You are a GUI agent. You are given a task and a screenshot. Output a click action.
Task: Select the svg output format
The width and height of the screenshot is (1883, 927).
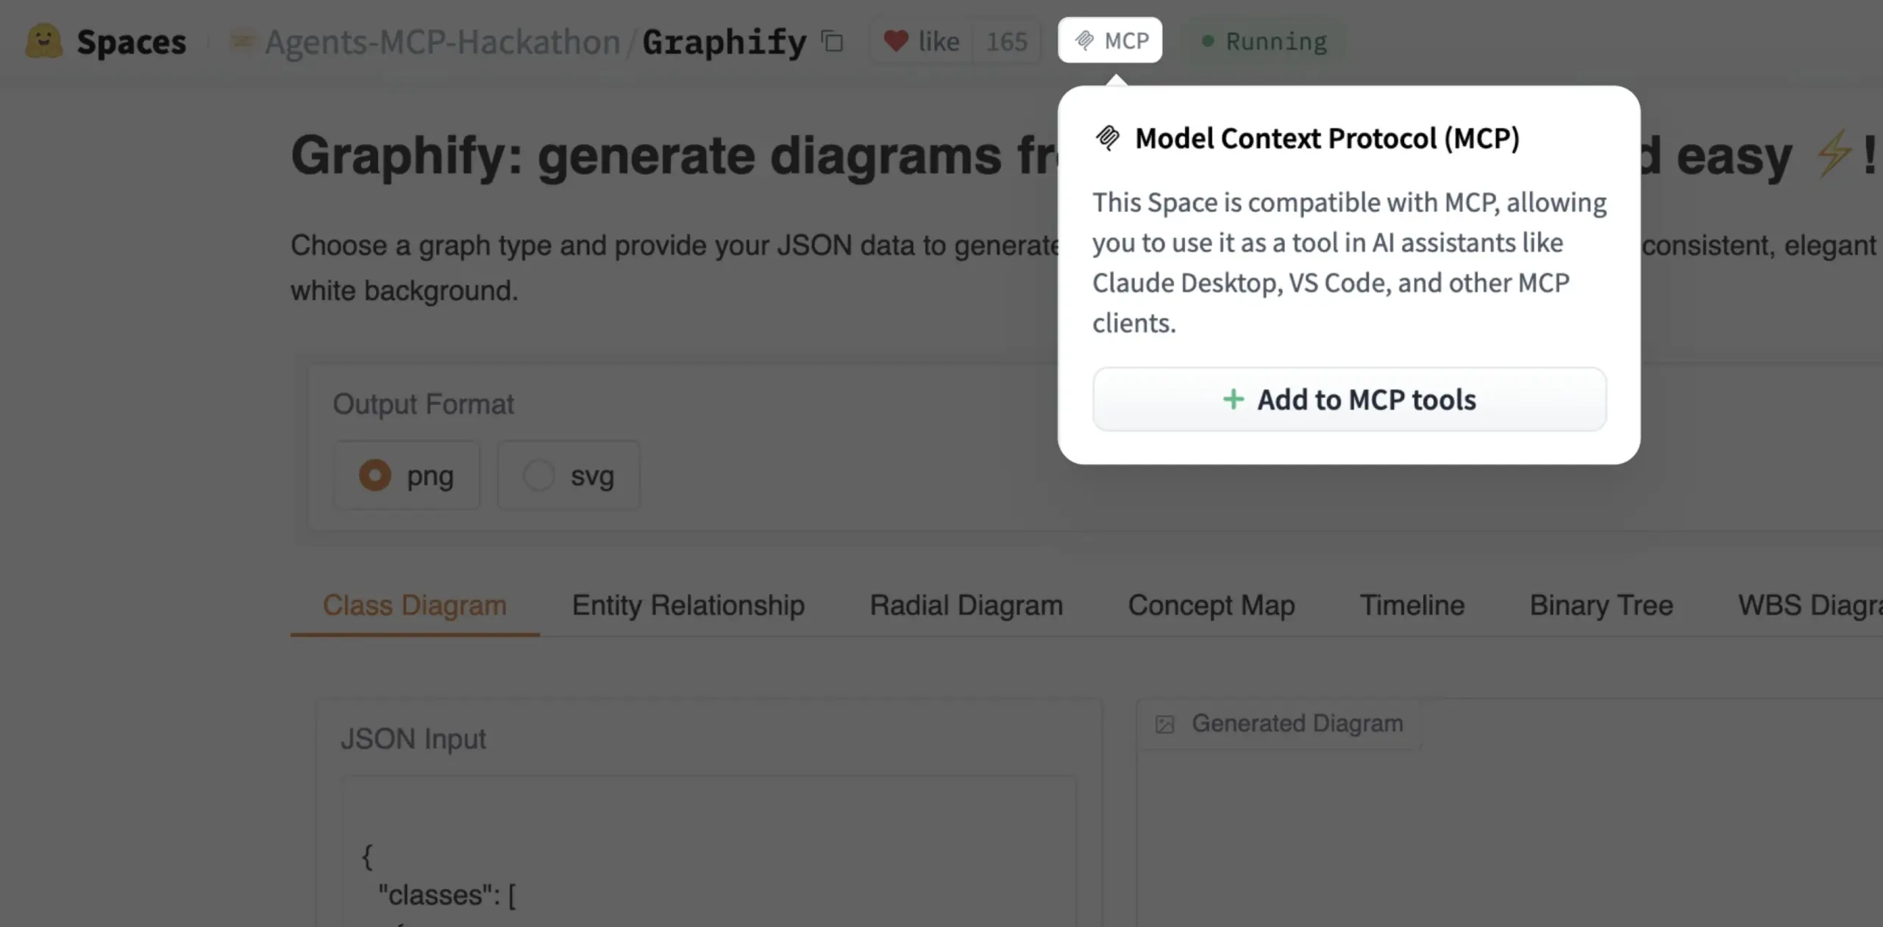pos(569,476)
